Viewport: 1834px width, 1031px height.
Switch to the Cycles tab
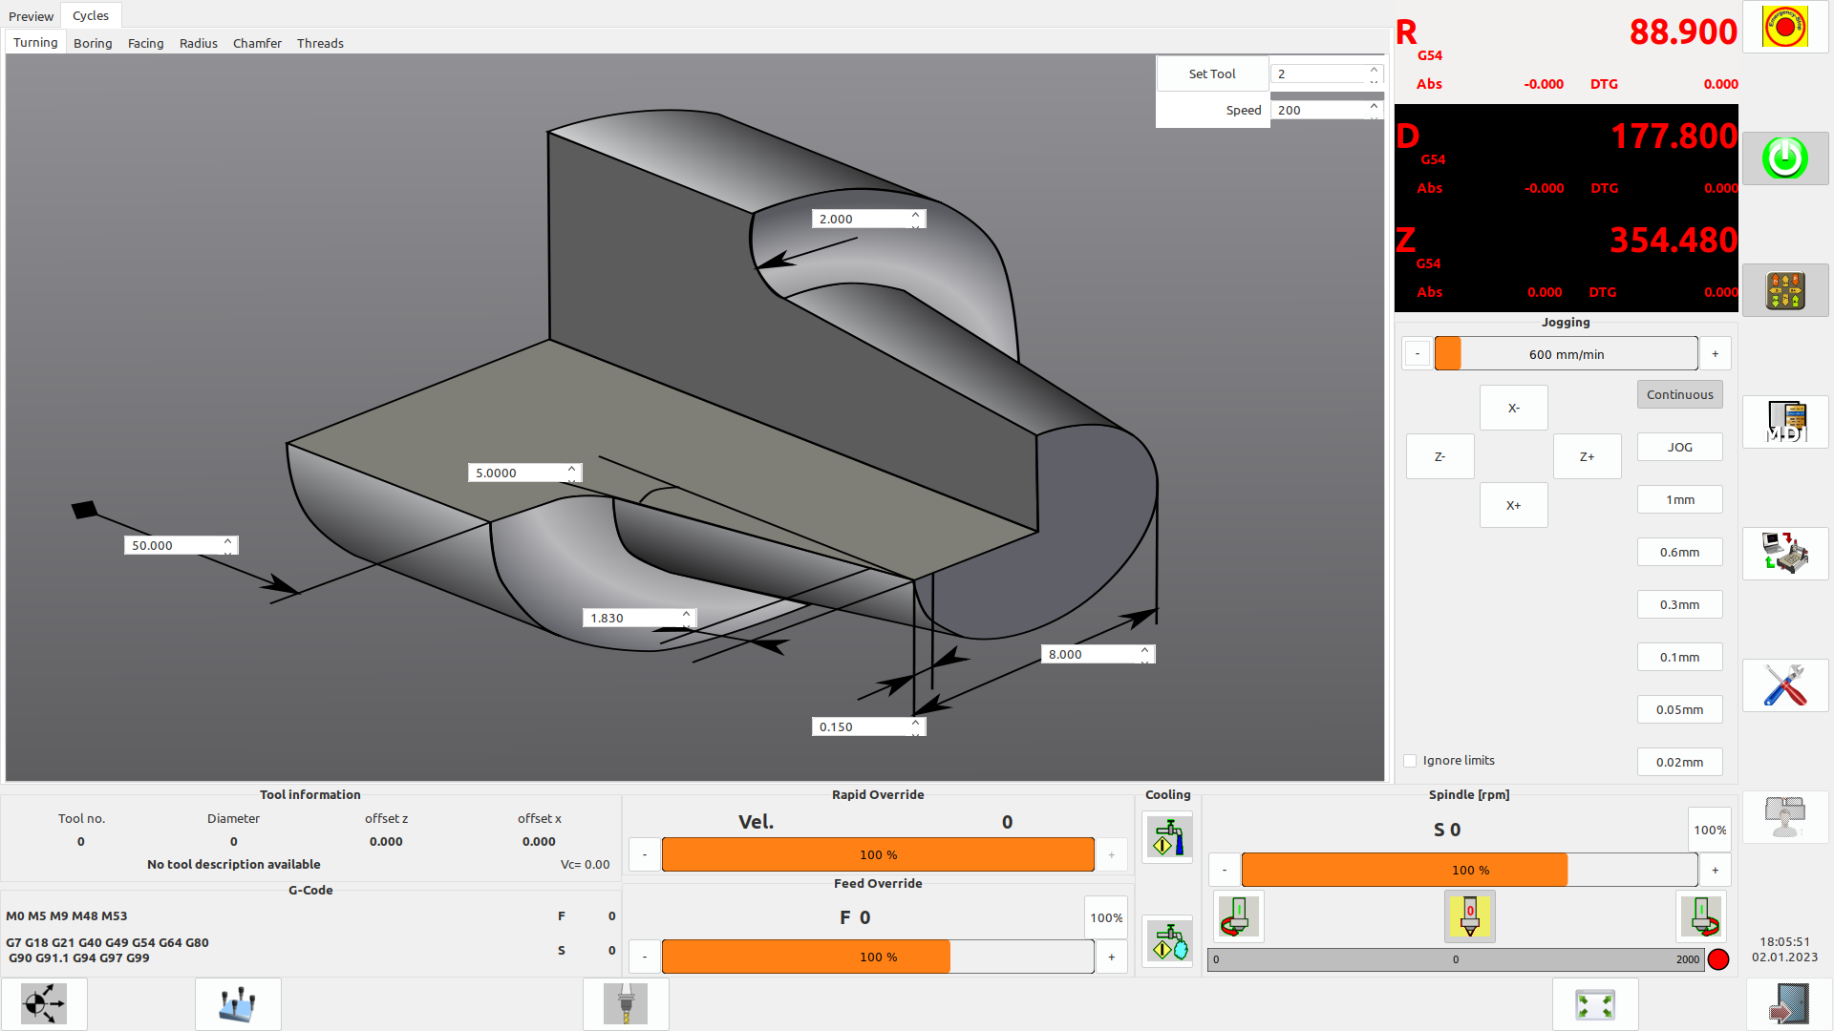(91, 15)
